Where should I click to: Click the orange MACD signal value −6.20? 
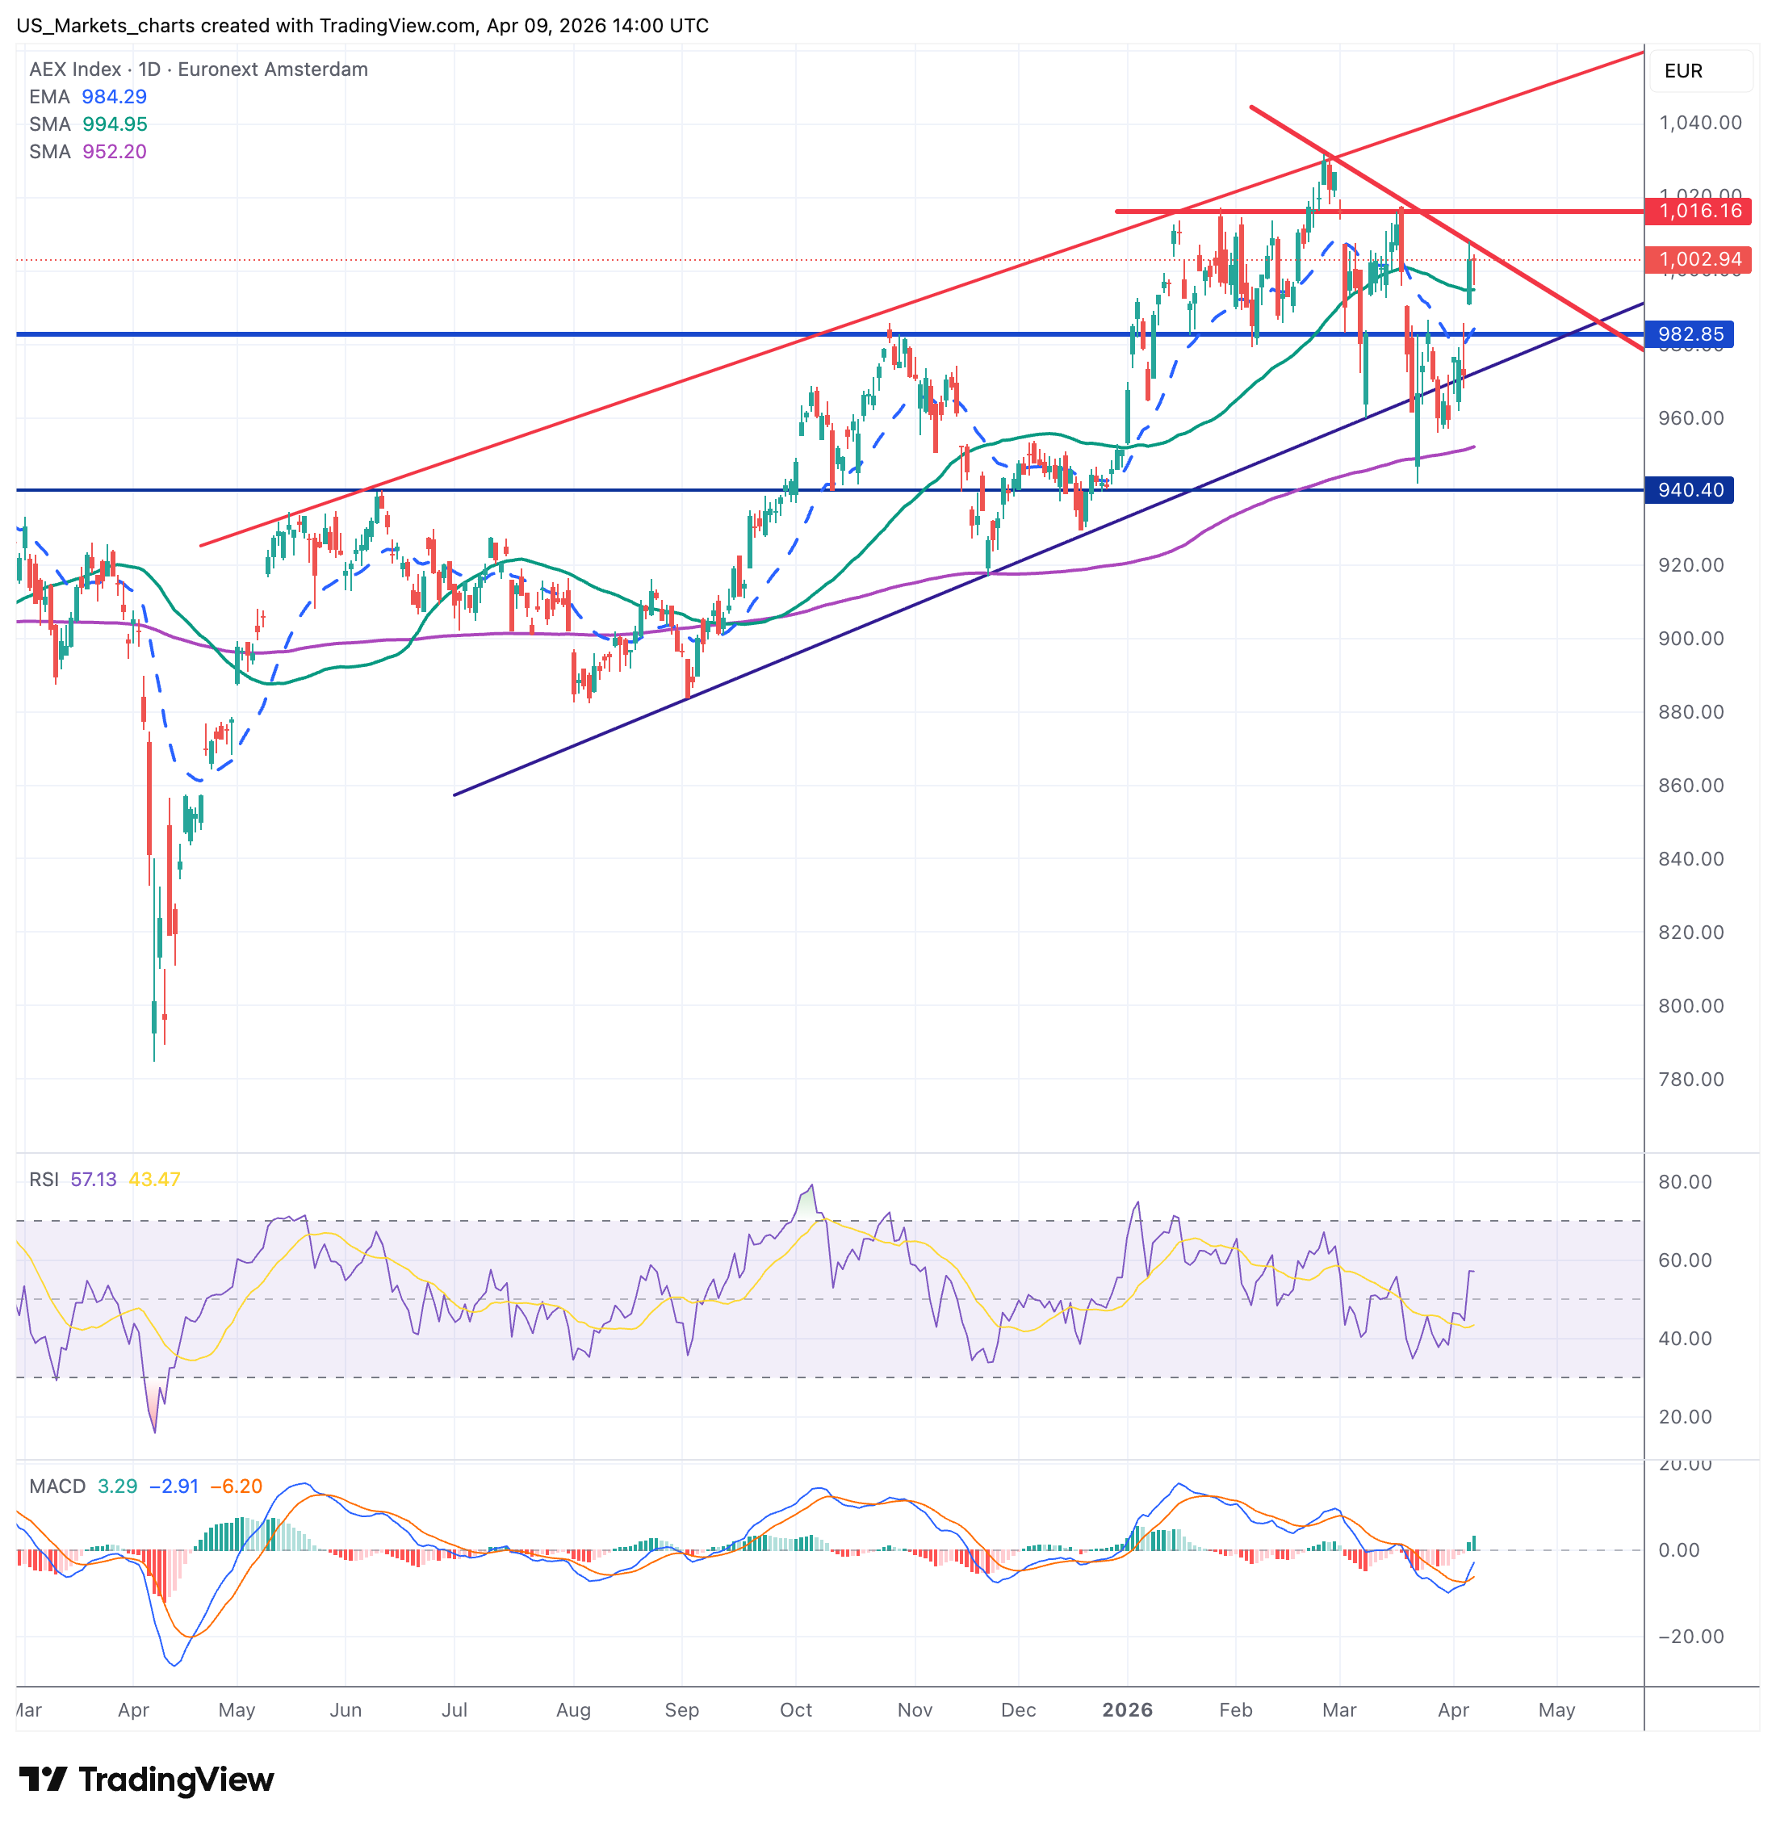pyautogui.click(x=236, y=1486)
